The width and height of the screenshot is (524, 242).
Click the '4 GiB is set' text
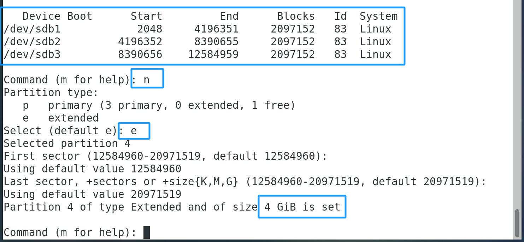point(302,207)
